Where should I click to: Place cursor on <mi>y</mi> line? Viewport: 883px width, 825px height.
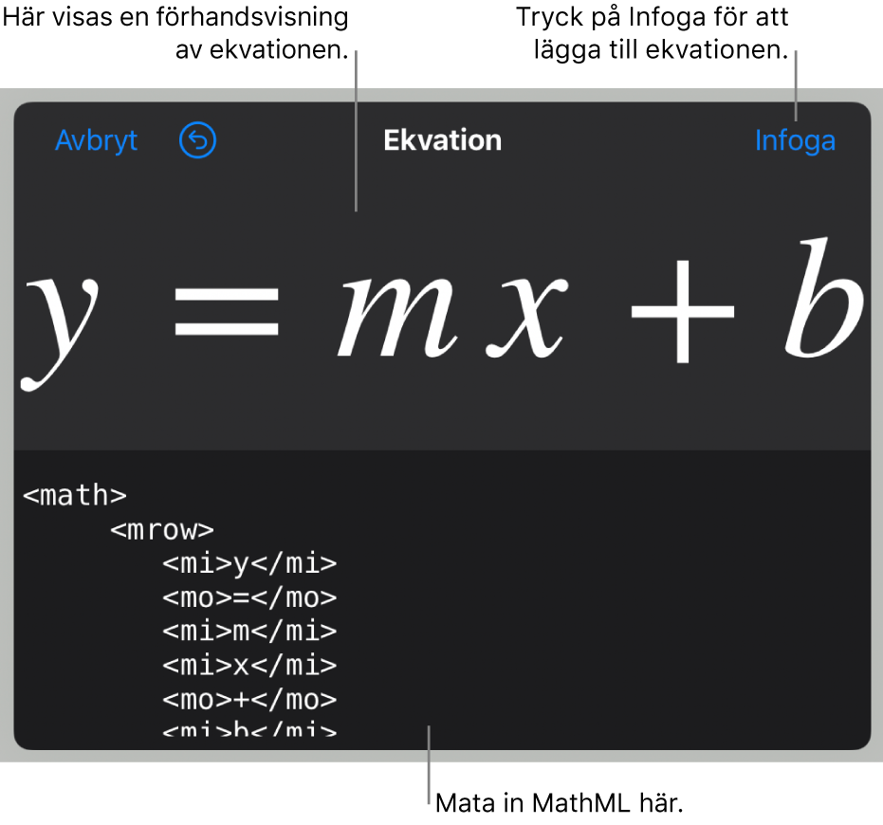pyautogui.click(x=249, y=564)
